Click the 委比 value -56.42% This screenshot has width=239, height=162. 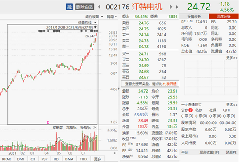(x=140, y=17)
